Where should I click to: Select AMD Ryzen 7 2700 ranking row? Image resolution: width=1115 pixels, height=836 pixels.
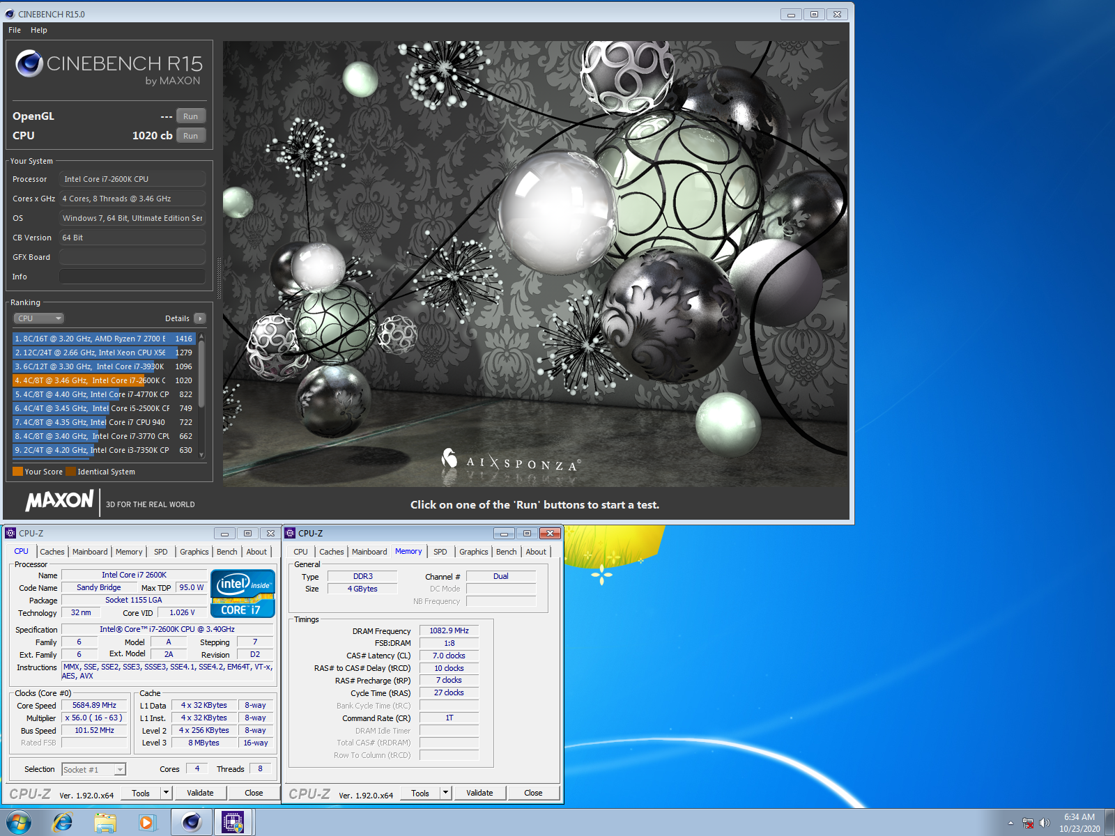(104, 339)
